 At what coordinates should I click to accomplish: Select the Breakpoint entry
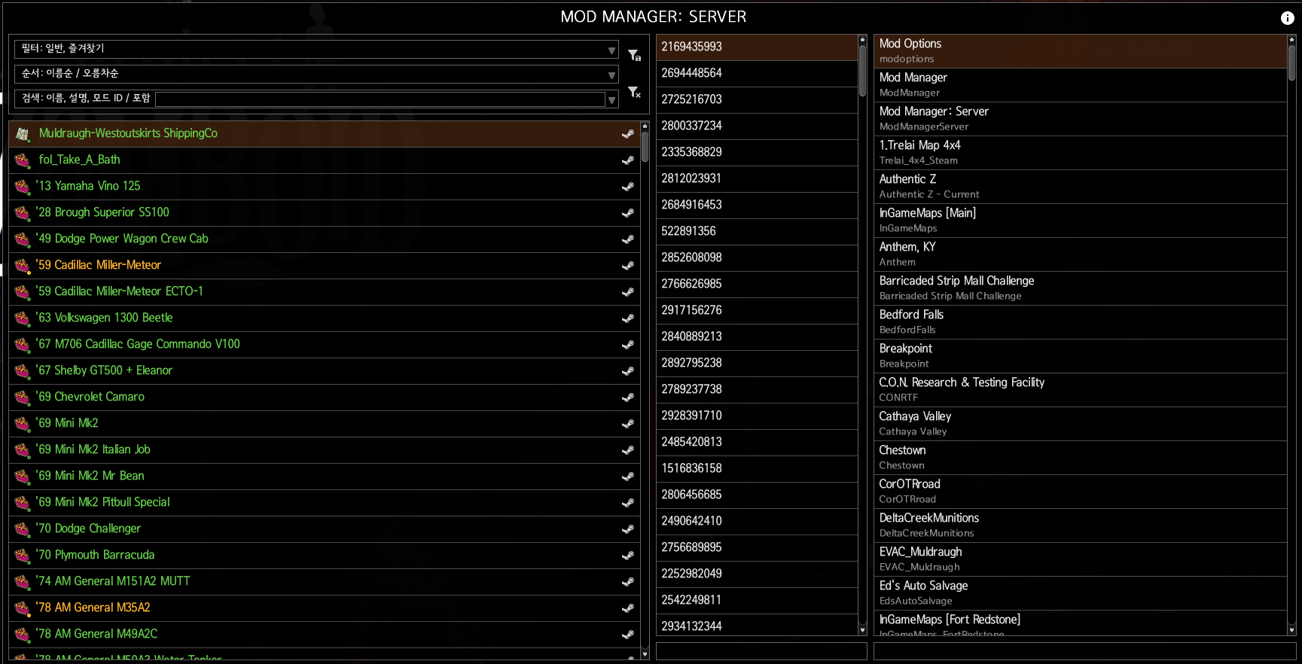point(1080,356)
